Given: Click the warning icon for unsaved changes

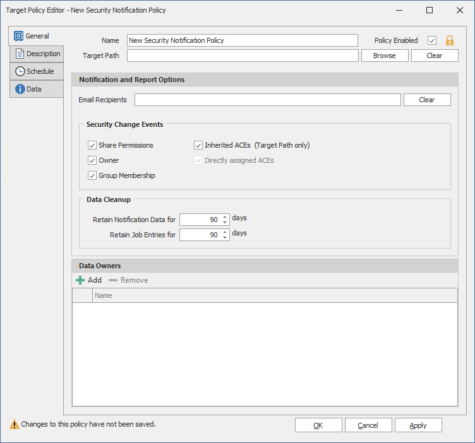Looking at the screenshot, I should coord(14,425).
